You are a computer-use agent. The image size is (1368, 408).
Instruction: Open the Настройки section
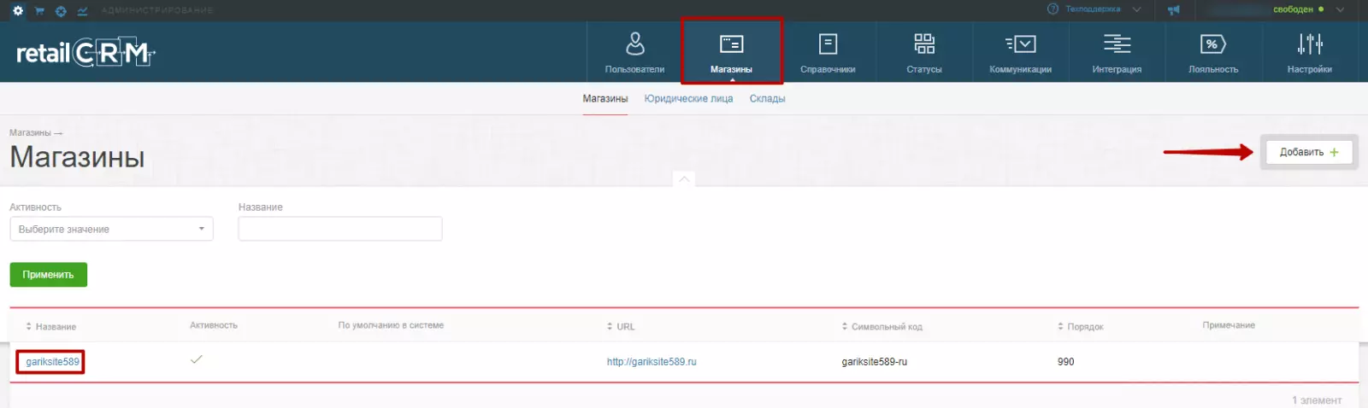coord(1309,52)
